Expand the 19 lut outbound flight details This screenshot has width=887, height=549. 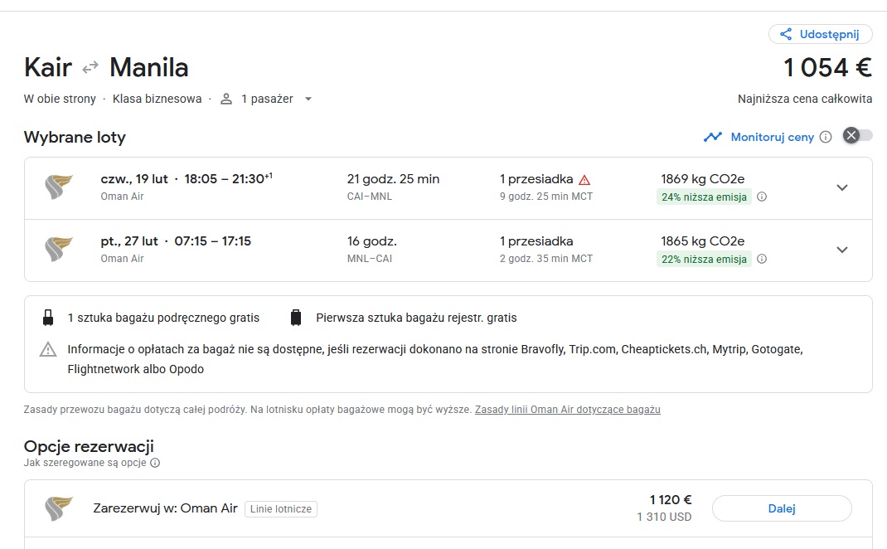[x=842, y=188]
